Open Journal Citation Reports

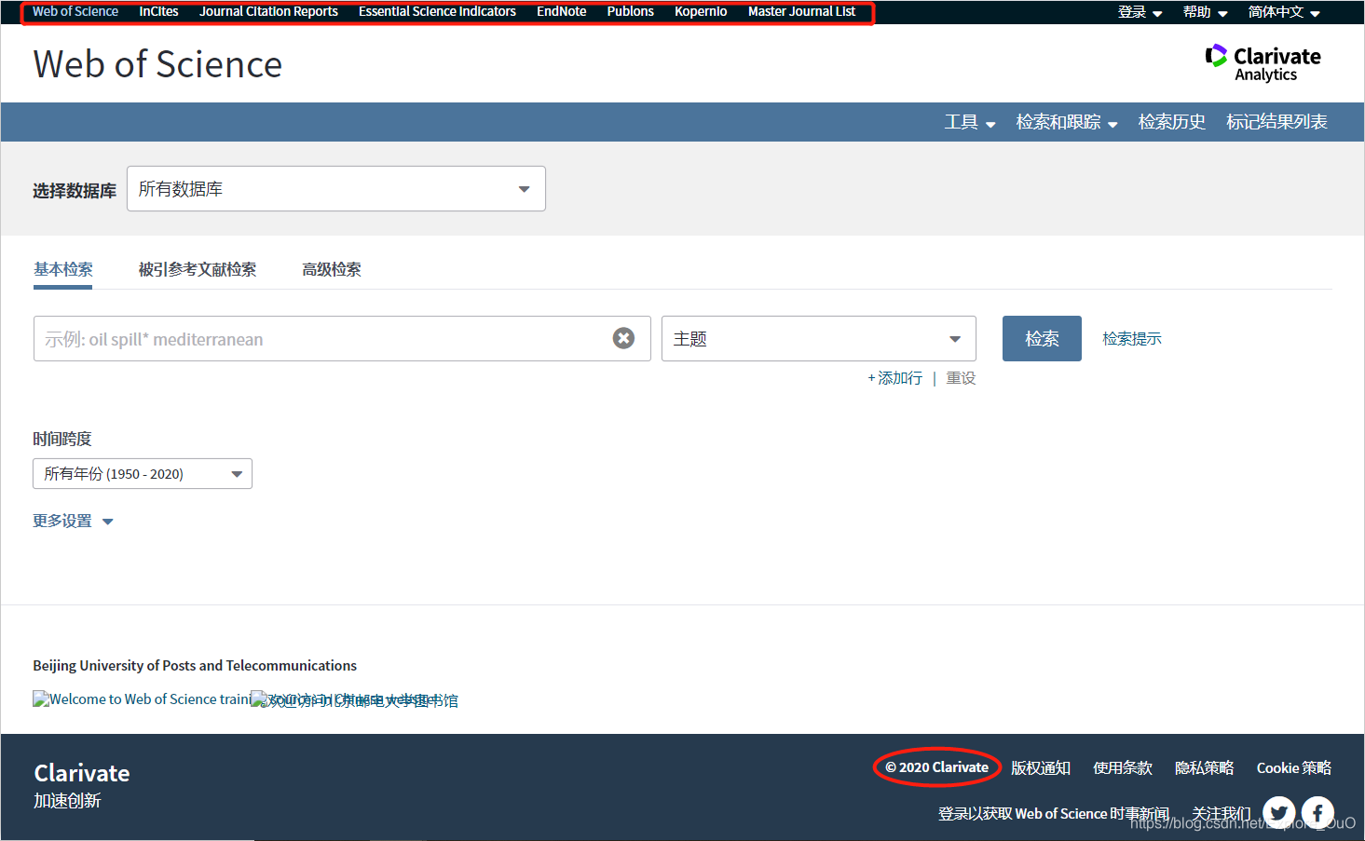click(268, 11)
